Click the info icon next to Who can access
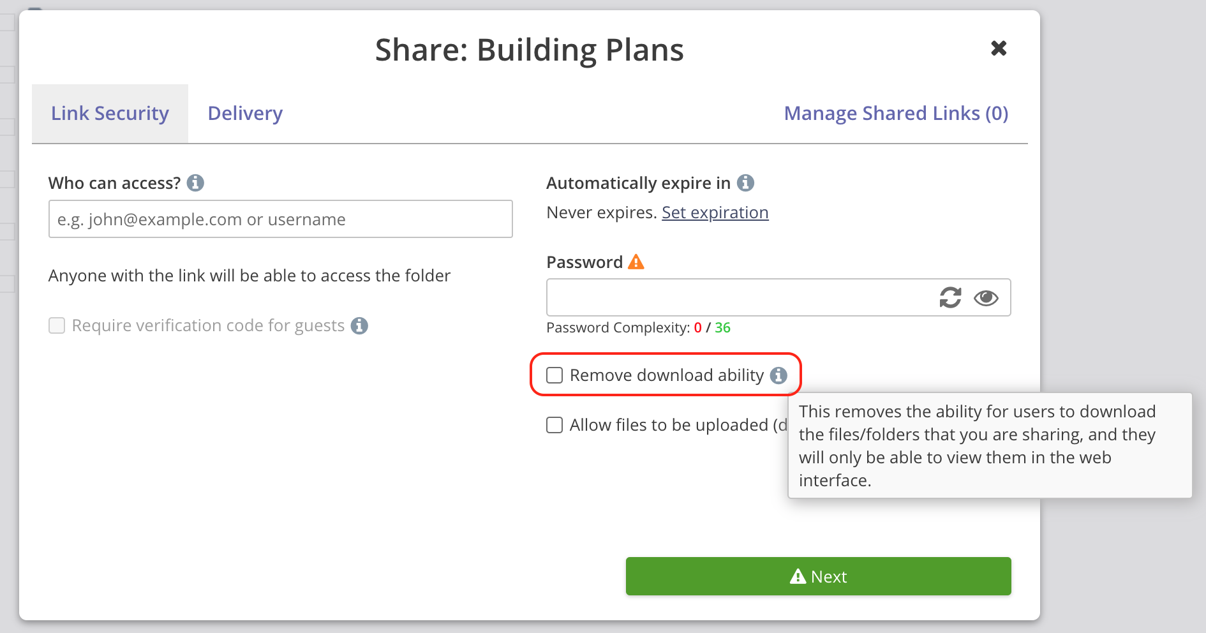The height and width of the screenshot is (633, 1206). 197,183
